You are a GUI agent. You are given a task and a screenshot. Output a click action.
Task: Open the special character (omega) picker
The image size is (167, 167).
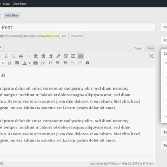50,63
